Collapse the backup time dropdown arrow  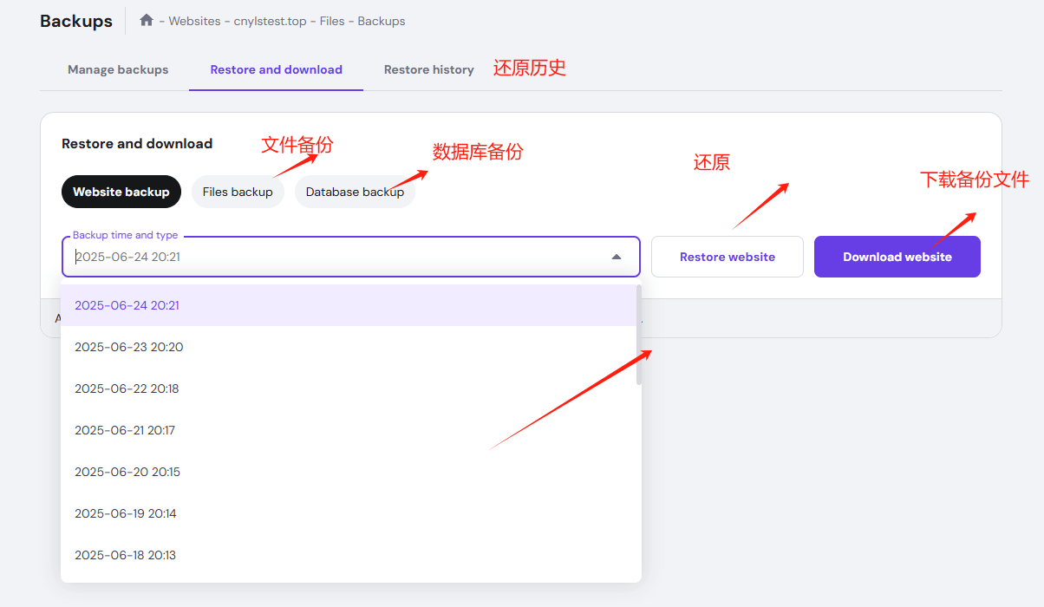pos(617,257)
